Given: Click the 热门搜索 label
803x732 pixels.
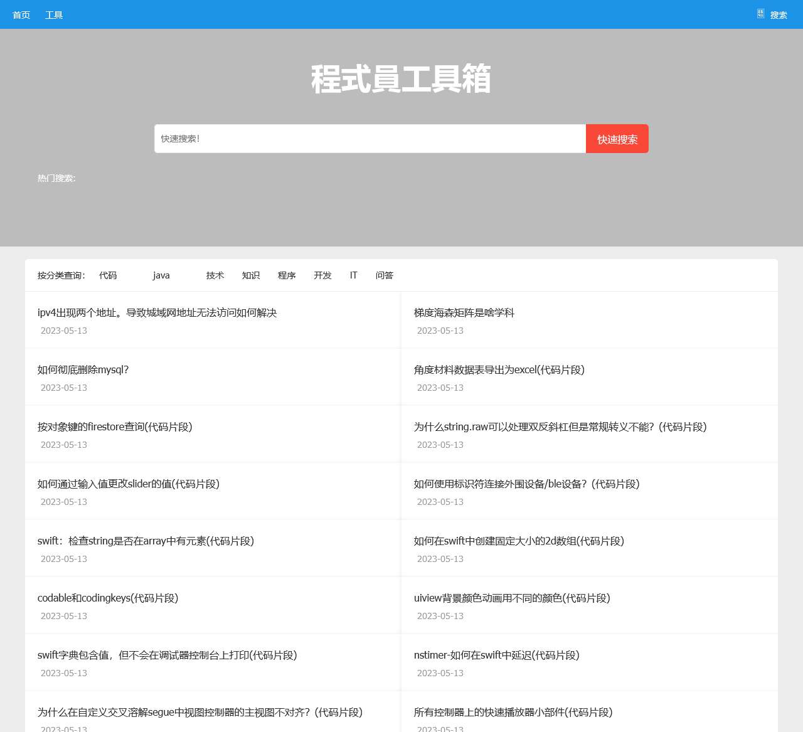Looking at the screenshot, I should pos(56,178).
